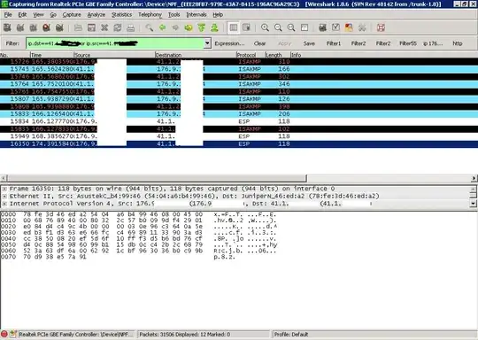
Task: Click details pane scroll down arrow
Action: [x=473, y=204]
